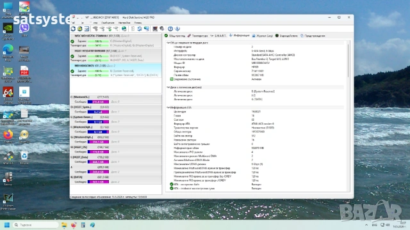Open the Recycle Bin on desktop
The width and height of the screenshot is (410, 230).
click(24, 158)
